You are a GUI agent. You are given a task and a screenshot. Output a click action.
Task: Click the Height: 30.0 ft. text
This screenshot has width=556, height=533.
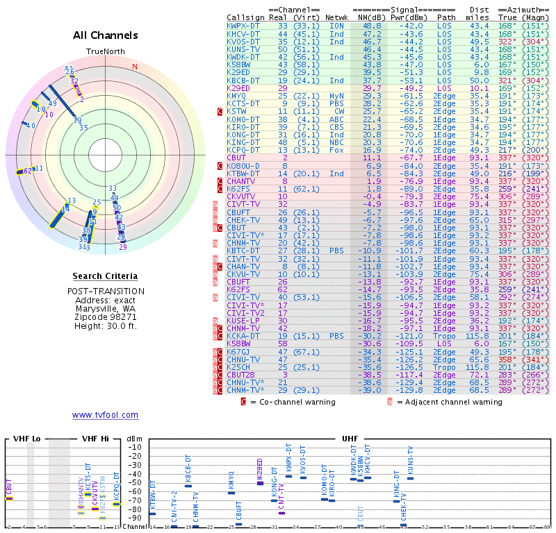106,325
